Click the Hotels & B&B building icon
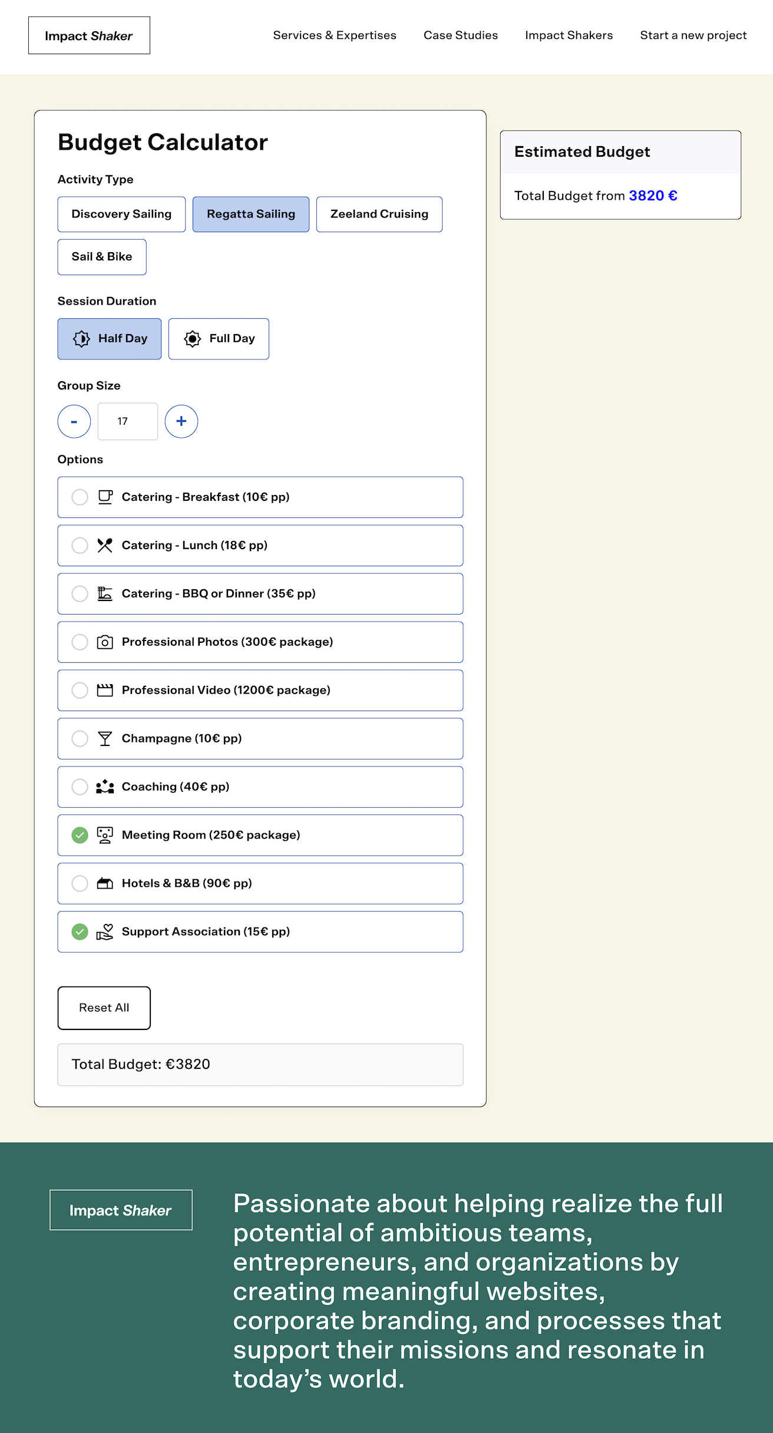773x1433 pixels. [105, 883]
